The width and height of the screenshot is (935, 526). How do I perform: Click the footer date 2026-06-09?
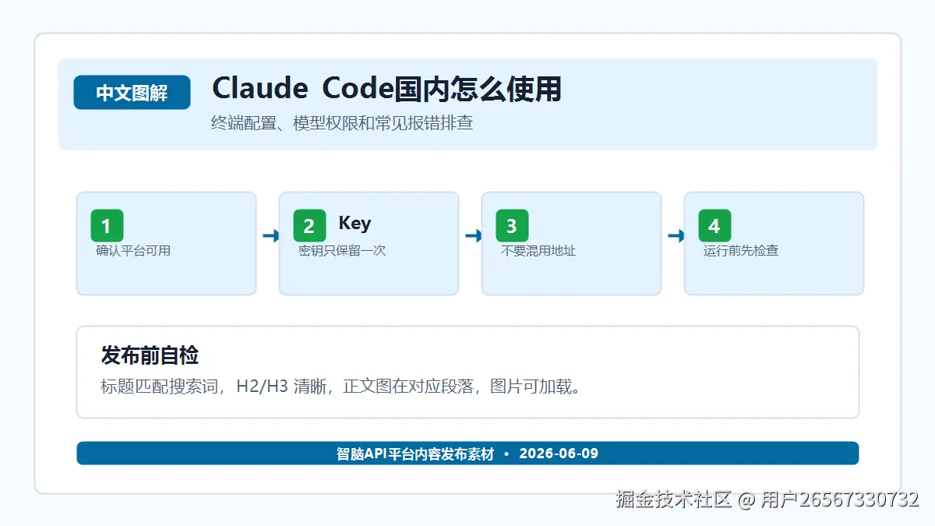click(559, 454)
